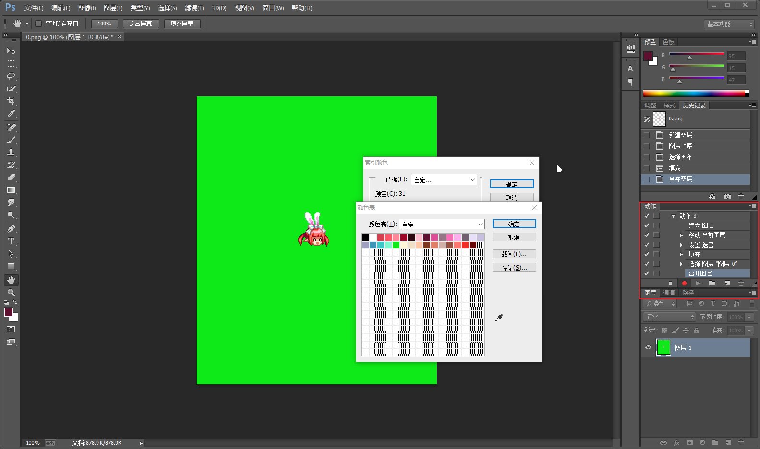This screenshot has height=449, width=760.
Task: Expand the 选择 图层 "图层 0" step
Action: click(x=681, y=264)
